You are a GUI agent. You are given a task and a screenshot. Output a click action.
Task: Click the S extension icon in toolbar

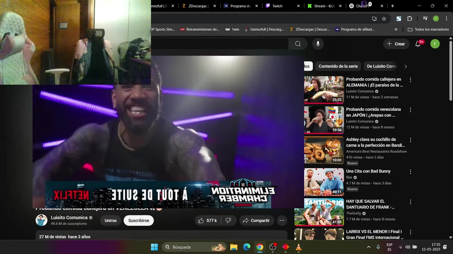[x=399, y=19]
